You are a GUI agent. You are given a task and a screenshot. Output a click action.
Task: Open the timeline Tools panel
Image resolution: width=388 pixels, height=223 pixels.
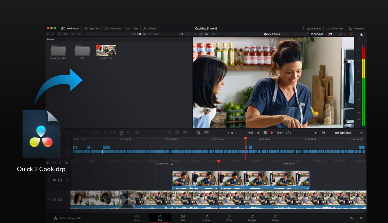206,132
